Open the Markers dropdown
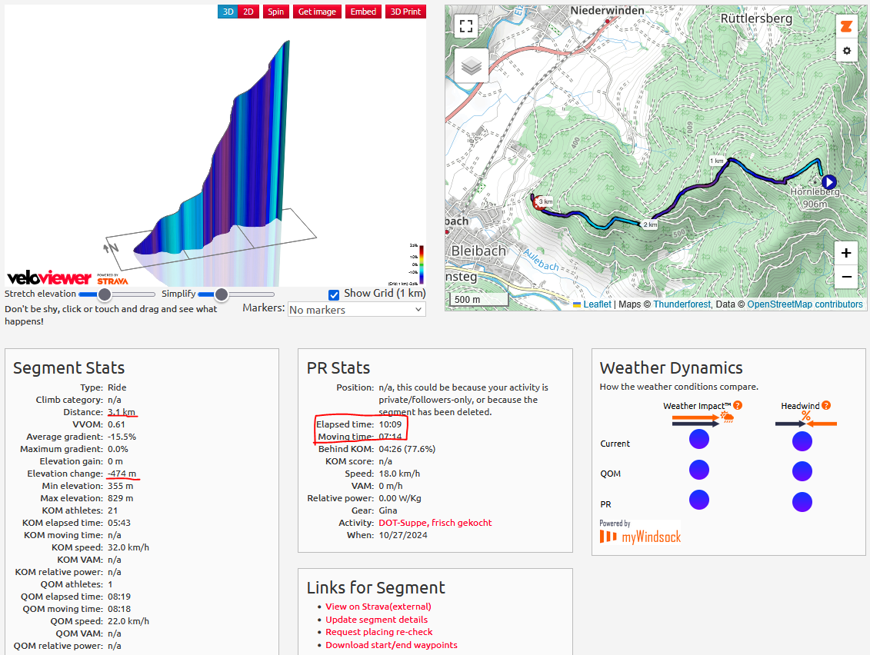This screenshot has height=655, width=870. point(356,309)
